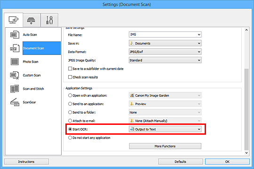The width and height of the screenshot is (254, 169).
Task: Click the None (Attach Manually) icon
Action: tap(132, 121)
